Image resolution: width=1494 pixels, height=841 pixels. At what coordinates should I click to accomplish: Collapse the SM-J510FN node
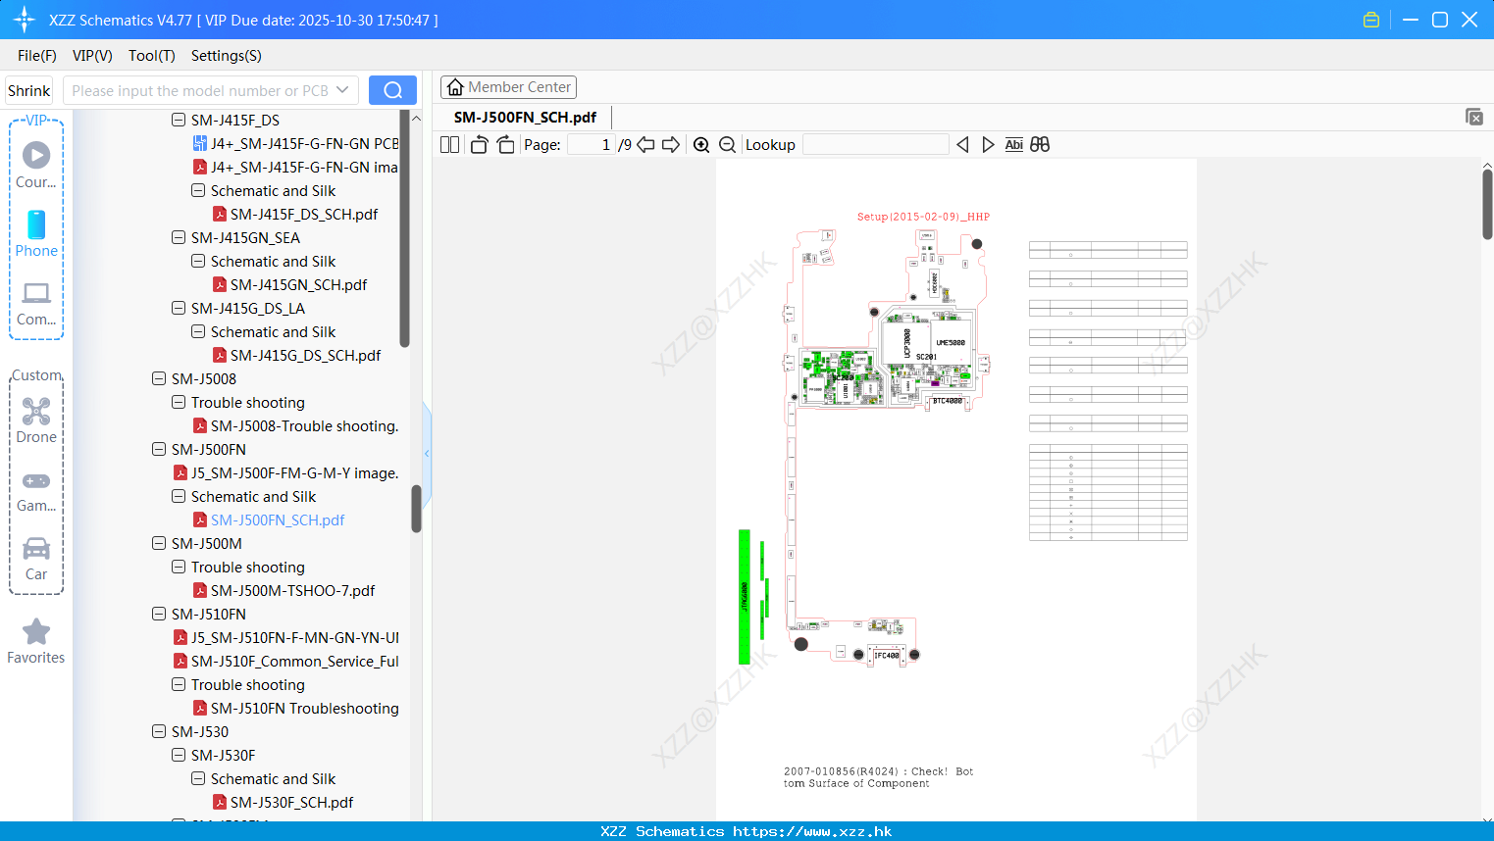pos(159,614)
